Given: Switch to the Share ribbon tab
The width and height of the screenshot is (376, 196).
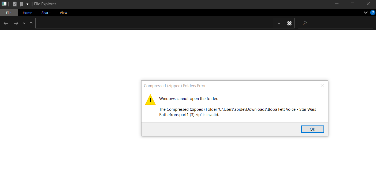Looking at the screenshot, I should pyautogui.click(x=46, y=13).
